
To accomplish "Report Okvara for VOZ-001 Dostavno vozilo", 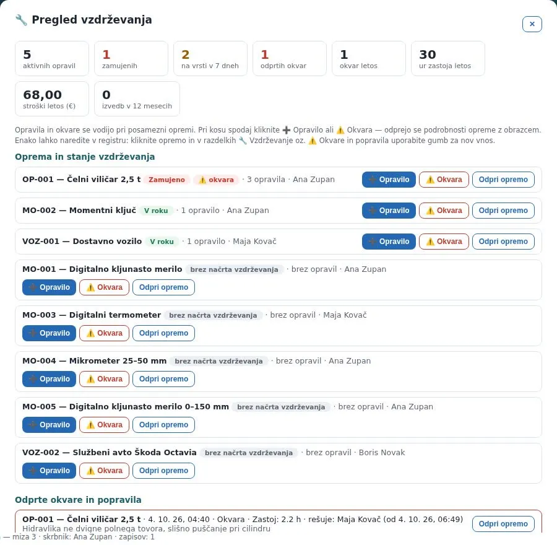I will (444, 242).
